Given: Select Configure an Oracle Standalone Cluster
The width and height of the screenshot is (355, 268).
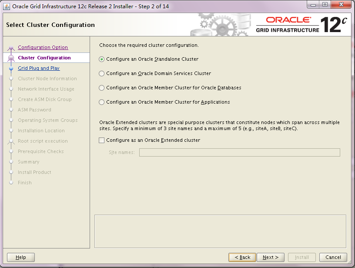Looking at the screenshot, I should 102,59.
